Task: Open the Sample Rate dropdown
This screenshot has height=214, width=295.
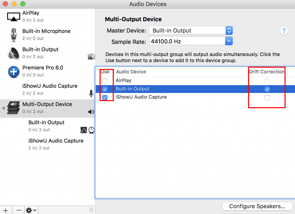Action: tap(191, 42)
